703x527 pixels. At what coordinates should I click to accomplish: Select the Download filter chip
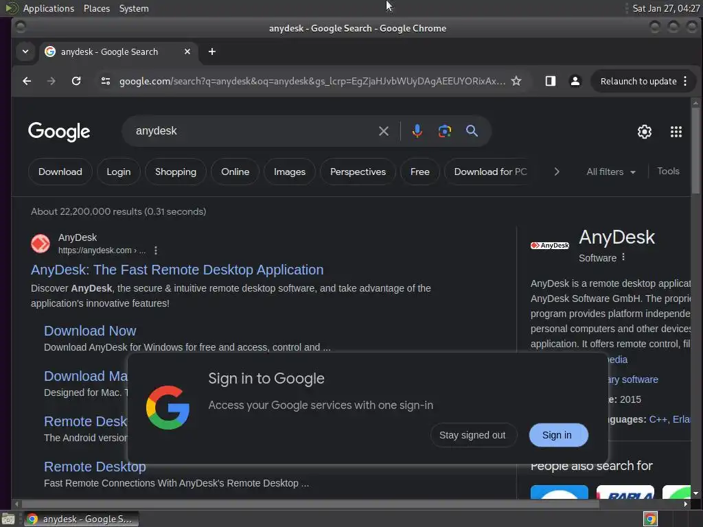pos(60,172)
